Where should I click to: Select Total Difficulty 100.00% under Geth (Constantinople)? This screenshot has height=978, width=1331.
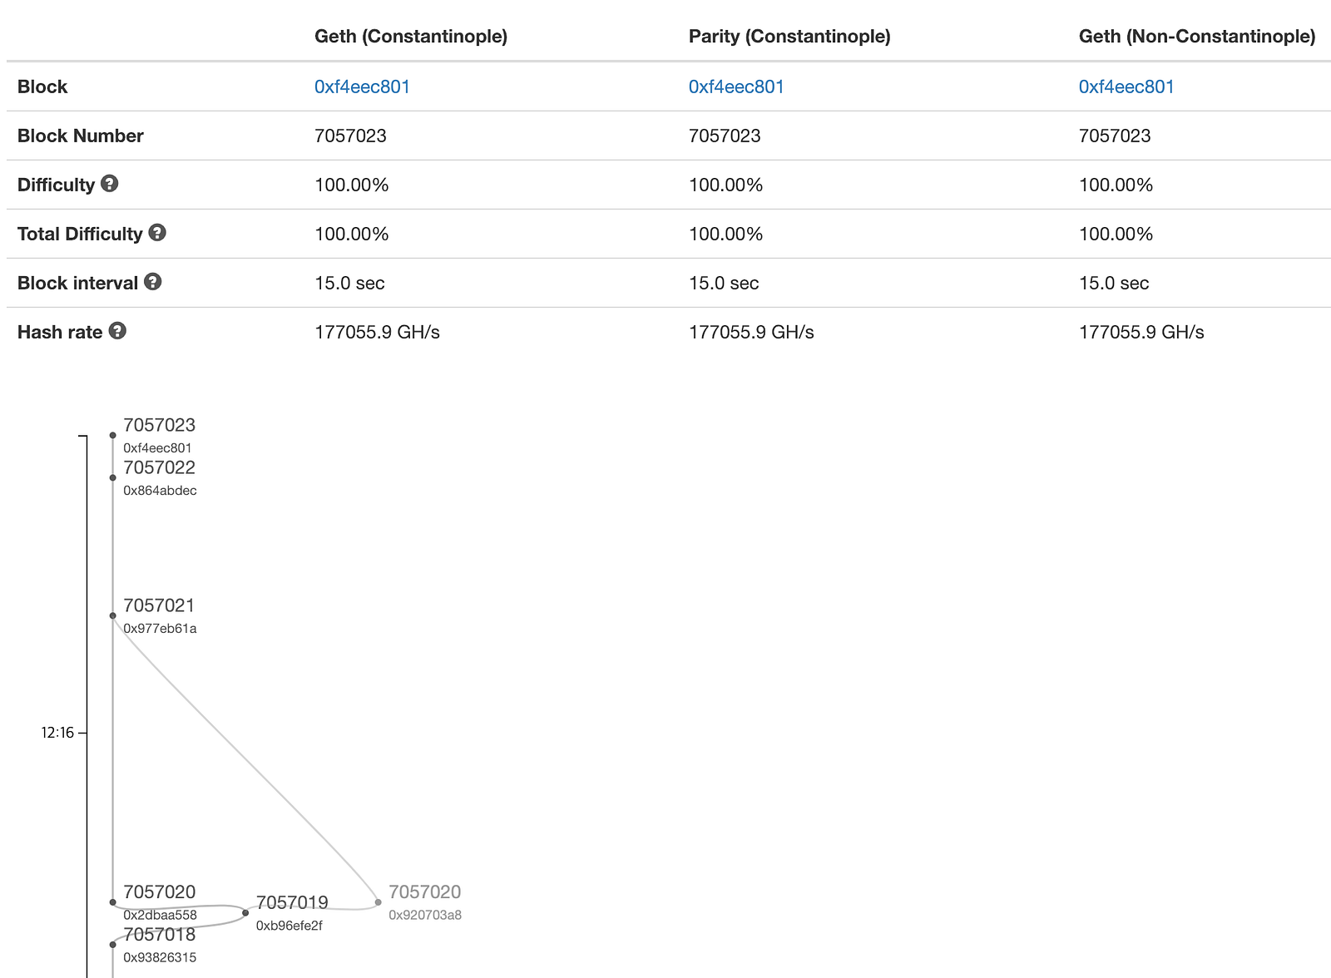click(352, 234)
